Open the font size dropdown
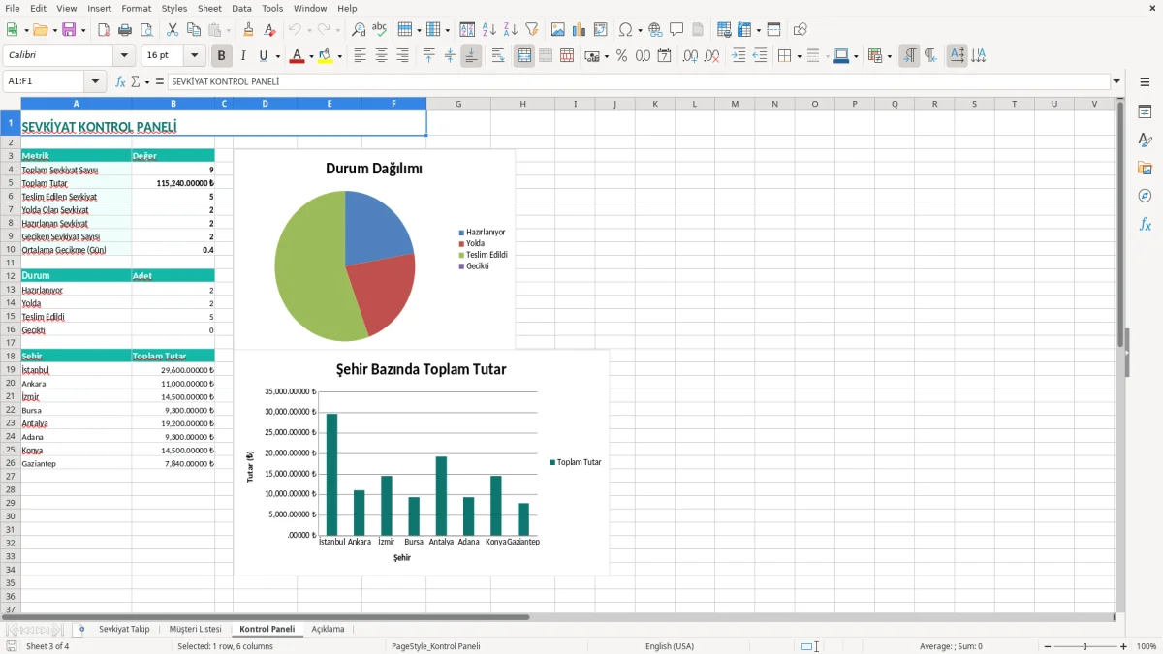Viewport: 1163px width, 654px height. (x=195, y=56)
